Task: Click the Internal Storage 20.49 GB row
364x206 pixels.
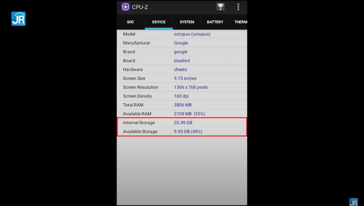Action: click(182, 123)
